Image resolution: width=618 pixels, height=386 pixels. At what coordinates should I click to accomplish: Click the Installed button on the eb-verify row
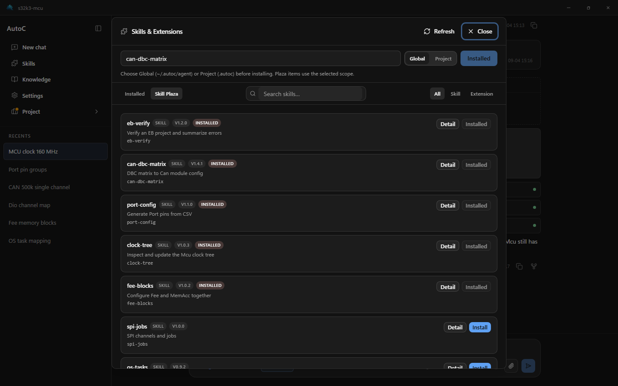[x=476, y=124]
